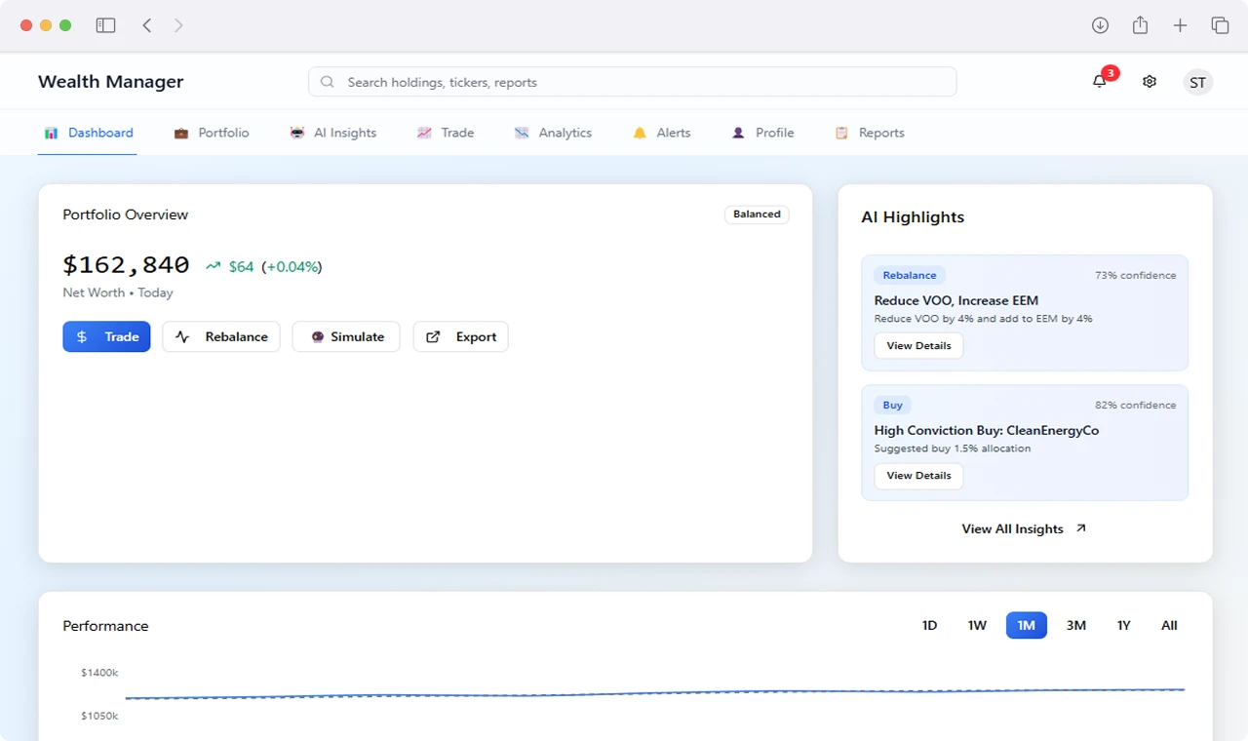
Task: Click the 82% confidence label
Action: (1136, 405)
